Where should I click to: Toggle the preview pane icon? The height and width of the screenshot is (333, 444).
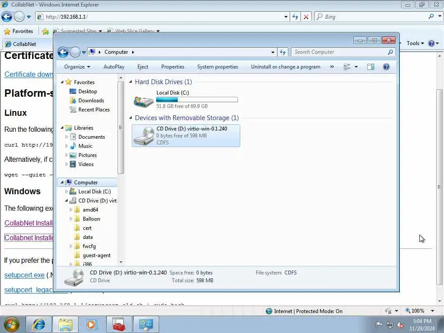pos(371,67)
